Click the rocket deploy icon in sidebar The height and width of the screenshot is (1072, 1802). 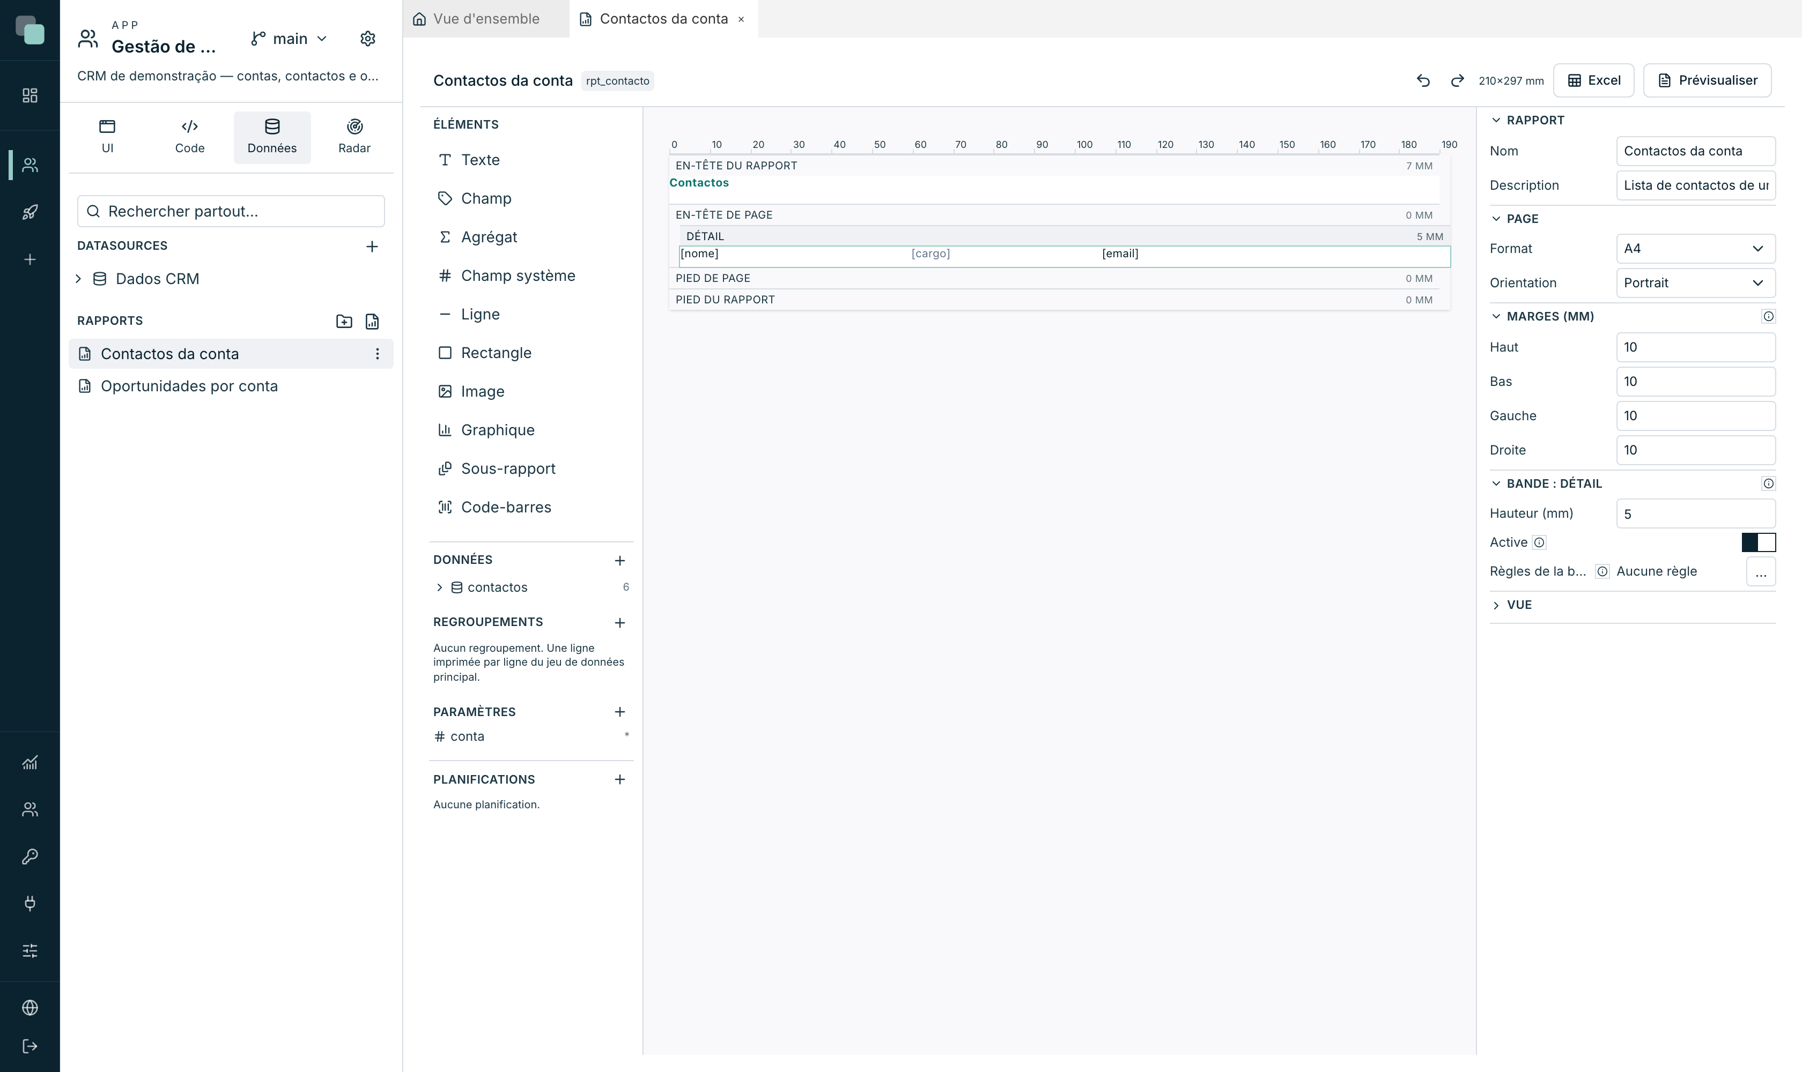pos(29,212)
